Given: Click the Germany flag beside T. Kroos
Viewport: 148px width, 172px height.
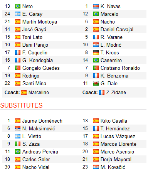Looking at the screenshot, I should pos(96,52).
